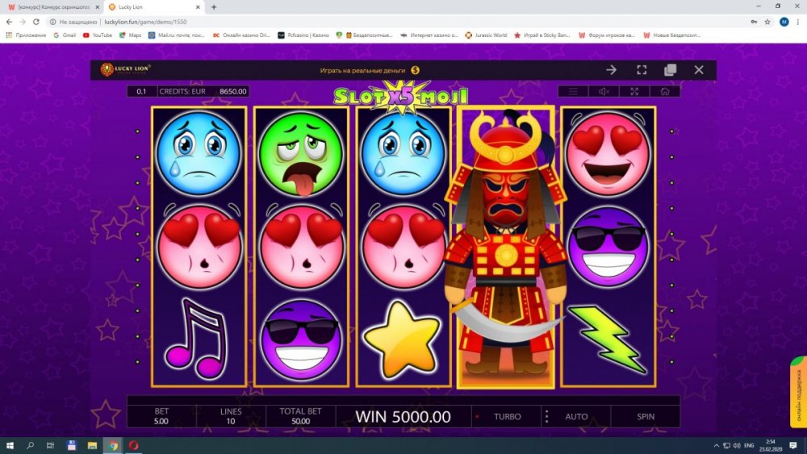Enable AUTO spin
The width and height of the screenshot is (807, 454).
click(576, 416)
